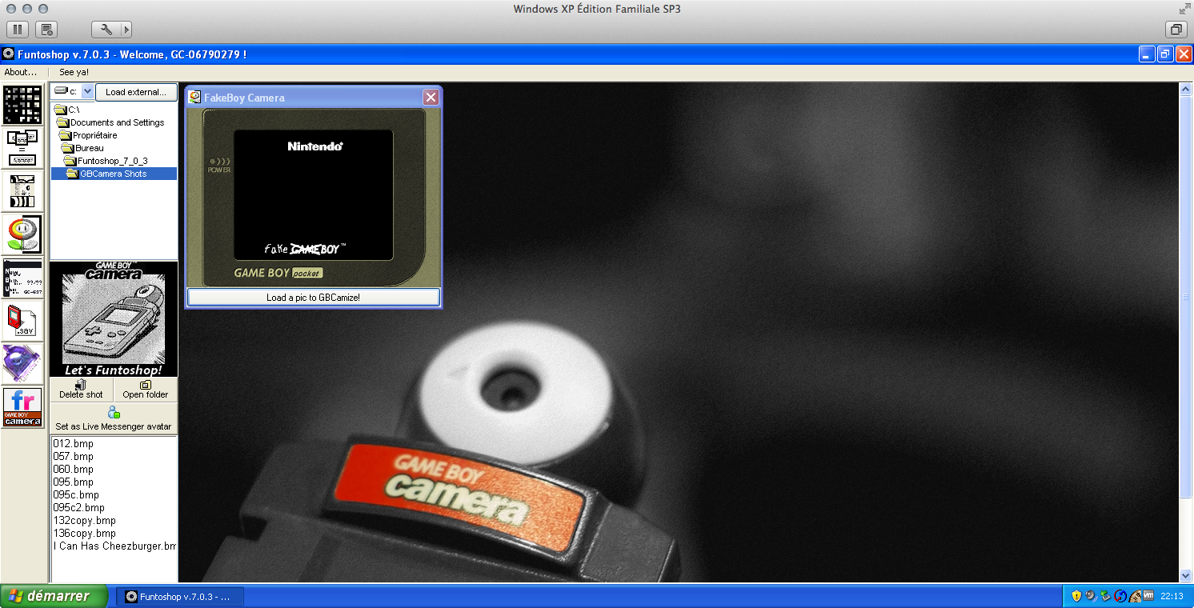Select file 012.bmp
Image resolution: width=1194 pixels, height=608 pixels.
(73, 443)
